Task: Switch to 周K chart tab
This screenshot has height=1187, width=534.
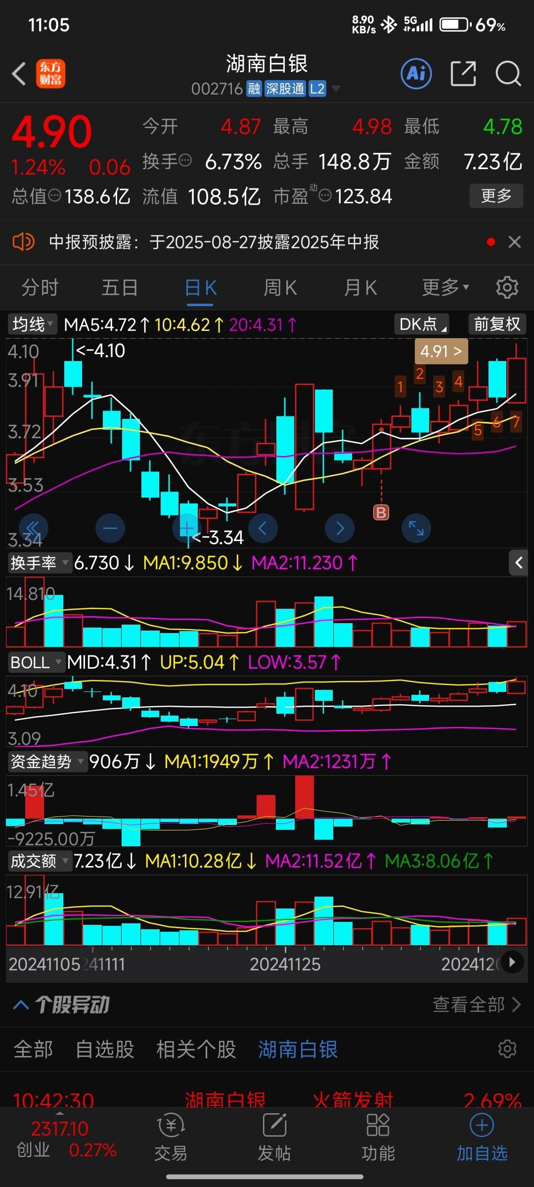Action: tap(280, 287)
